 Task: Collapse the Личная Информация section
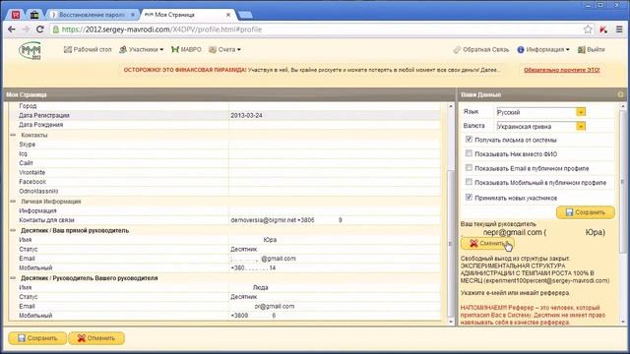tap(13, 201)
